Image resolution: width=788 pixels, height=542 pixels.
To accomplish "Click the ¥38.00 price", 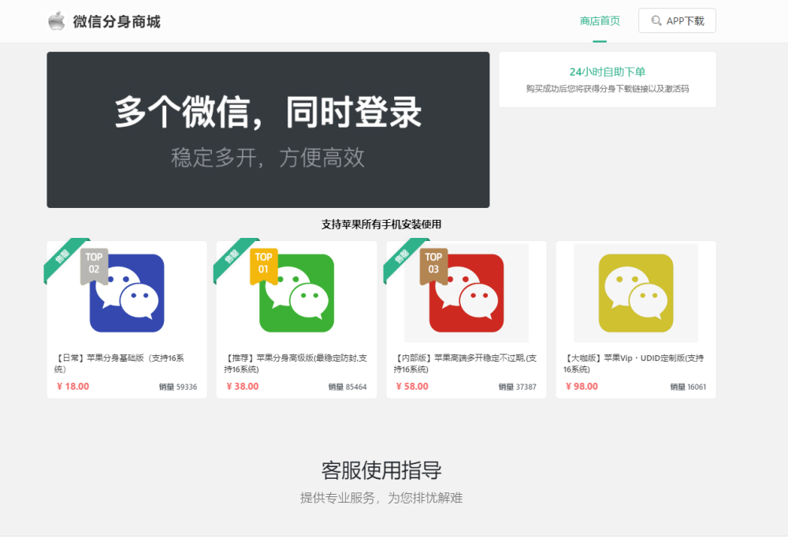I will click(x=242, y=386).
